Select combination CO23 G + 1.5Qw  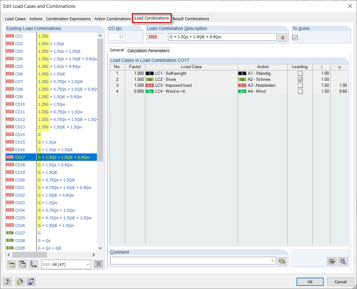click(51, 203)
